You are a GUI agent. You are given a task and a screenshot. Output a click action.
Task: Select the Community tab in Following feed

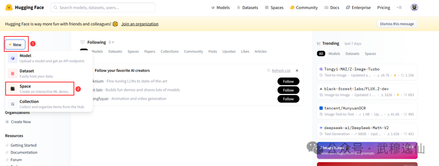(193, 51)
